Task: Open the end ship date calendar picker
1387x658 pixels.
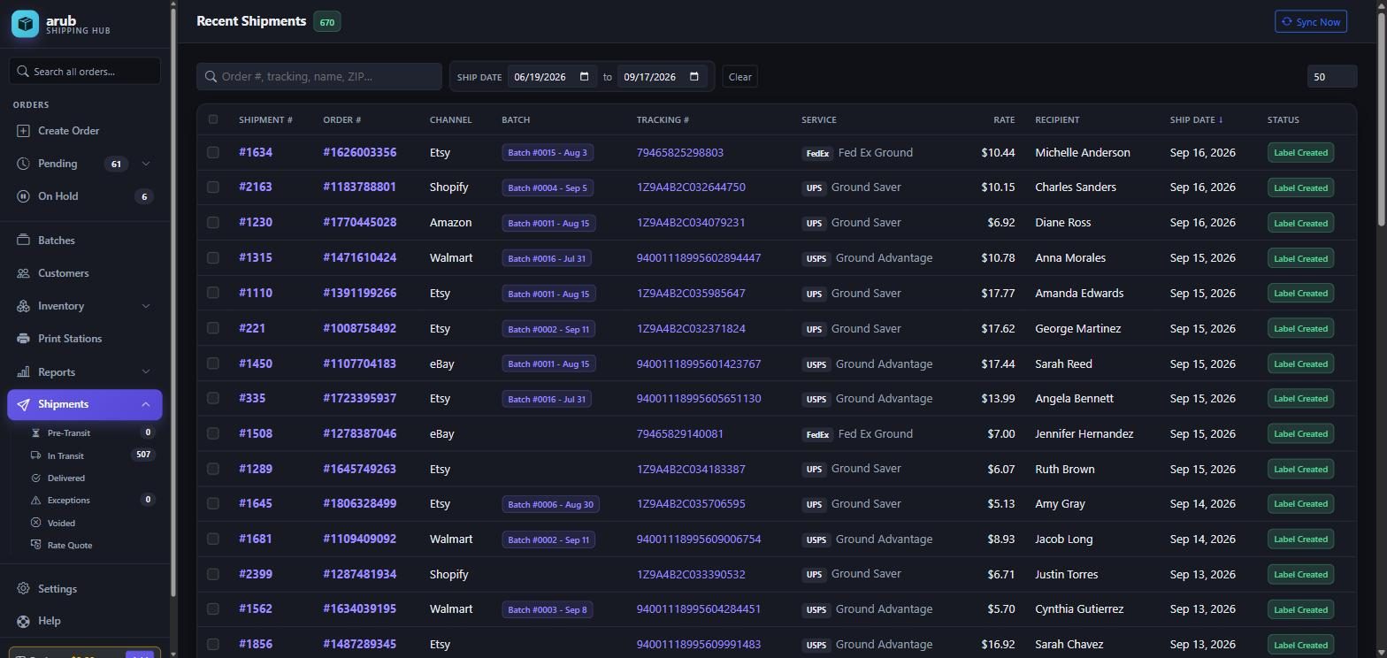Action: 694,77
